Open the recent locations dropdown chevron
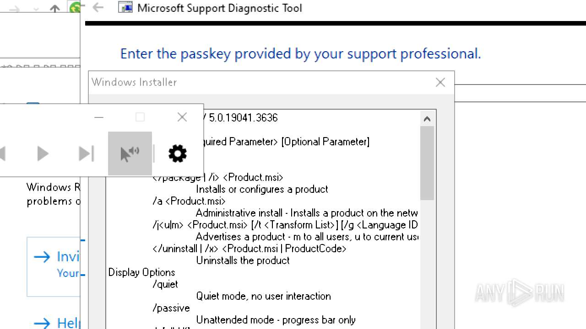Screen dimensions: 586x329 pos(36,9)
